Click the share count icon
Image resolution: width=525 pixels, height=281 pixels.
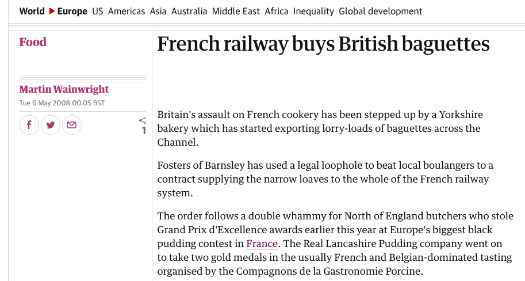[x=143, y=121]
